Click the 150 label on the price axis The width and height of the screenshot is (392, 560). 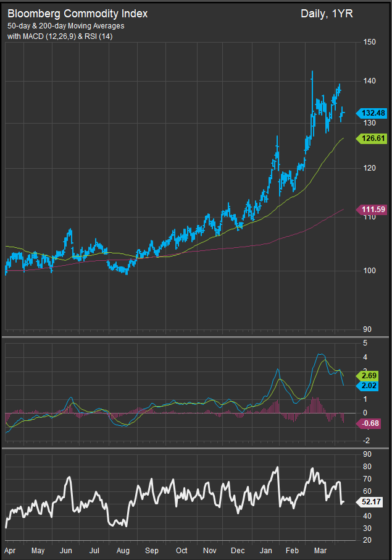tap(369, 42)
